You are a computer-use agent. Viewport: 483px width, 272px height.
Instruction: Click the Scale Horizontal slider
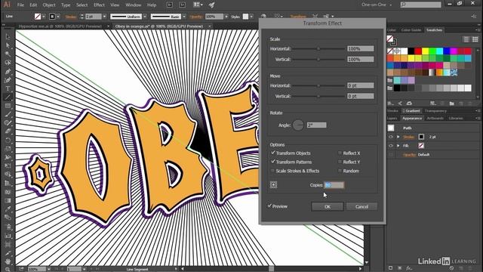coord(318,48)
